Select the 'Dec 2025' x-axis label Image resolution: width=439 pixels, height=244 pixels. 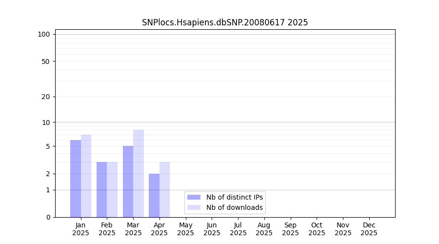(x=369, y=229)
